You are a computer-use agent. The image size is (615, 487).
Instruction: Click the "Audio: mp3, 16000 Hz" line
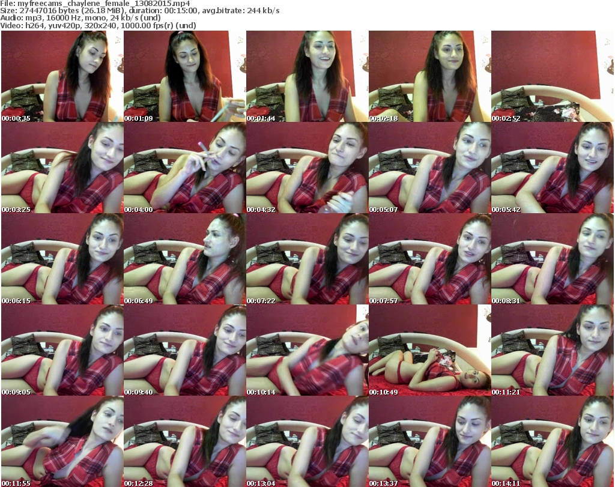tap(80, 18)
